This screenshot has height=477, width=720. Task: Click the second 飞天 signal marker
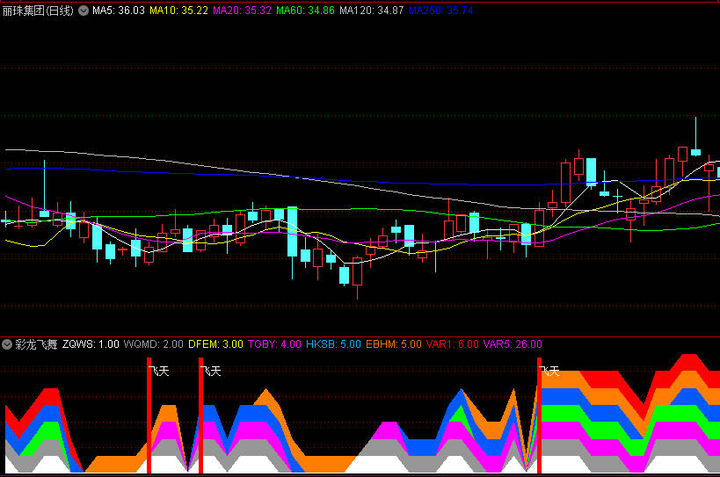[211, 372]
